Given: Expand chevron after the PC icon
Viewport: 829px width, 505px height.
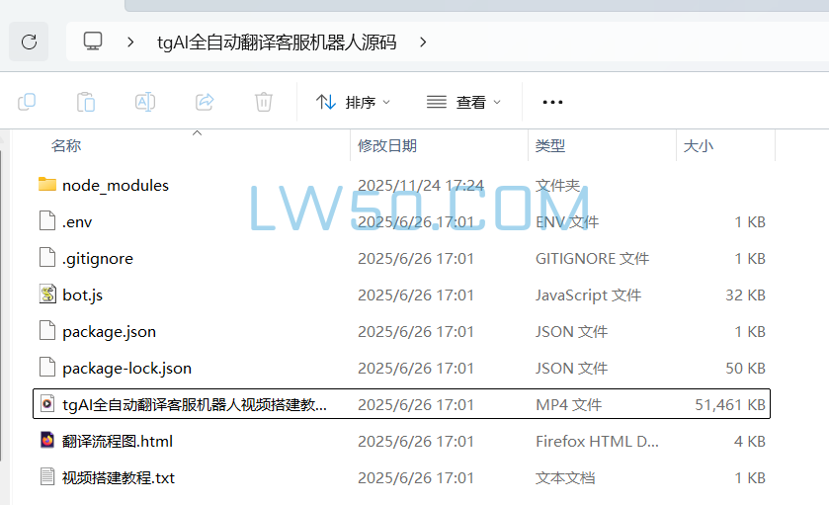Looking at the screenshot, I should 130,42.
